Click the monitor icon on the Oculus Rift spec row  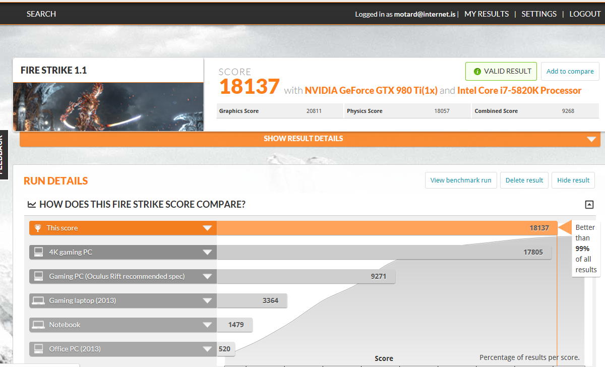pyautogui.click(x=38, y=276)
